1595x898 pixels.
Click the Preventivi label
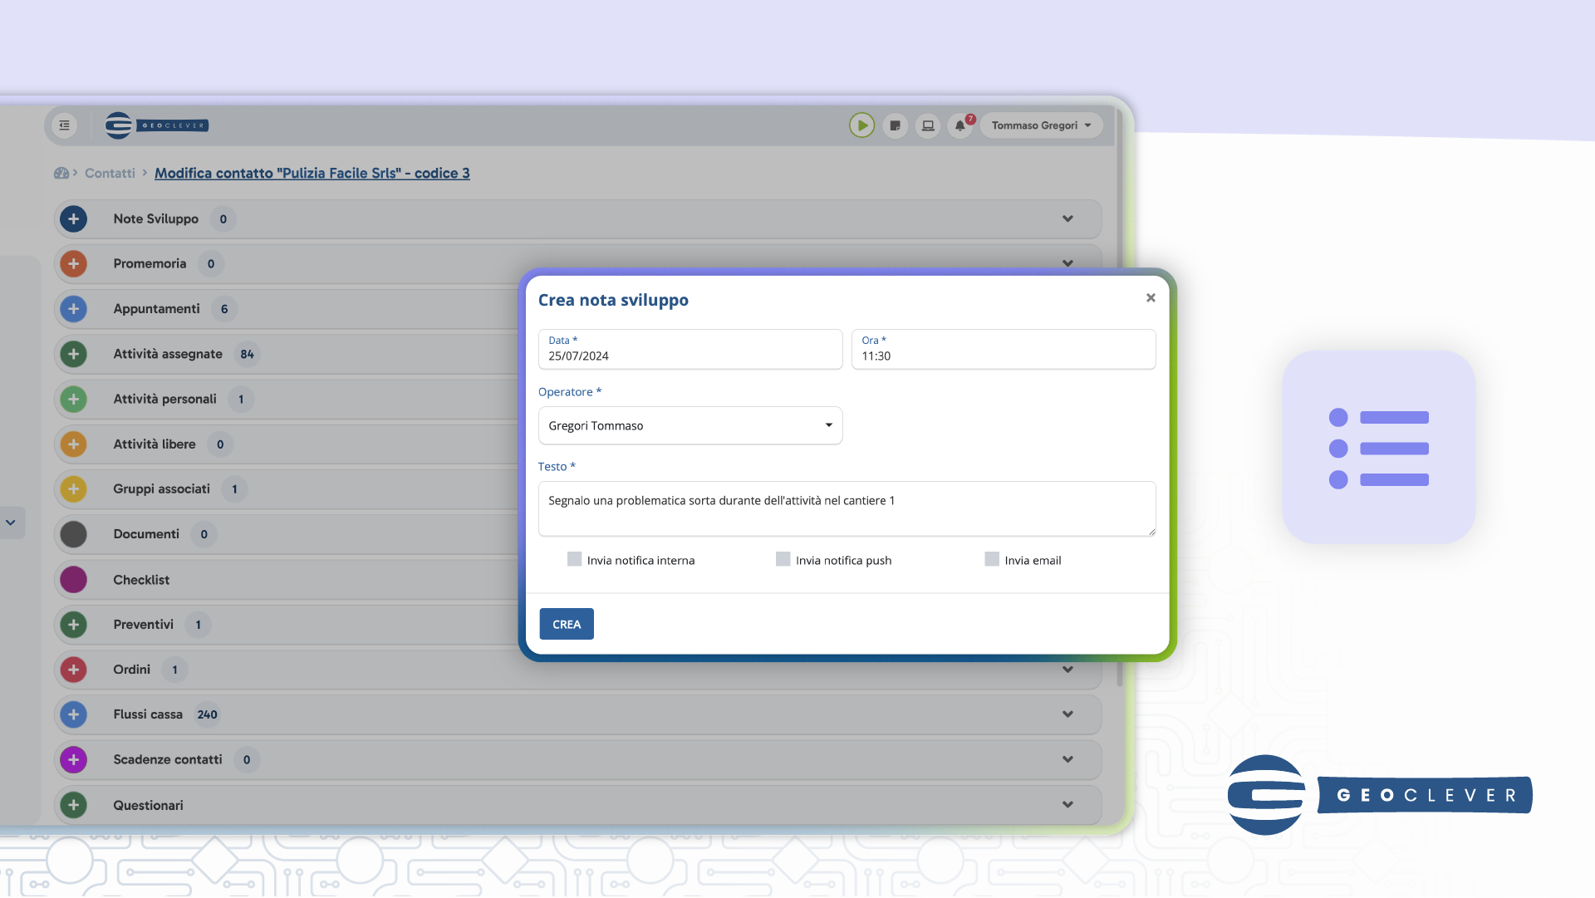pos(143,625)
